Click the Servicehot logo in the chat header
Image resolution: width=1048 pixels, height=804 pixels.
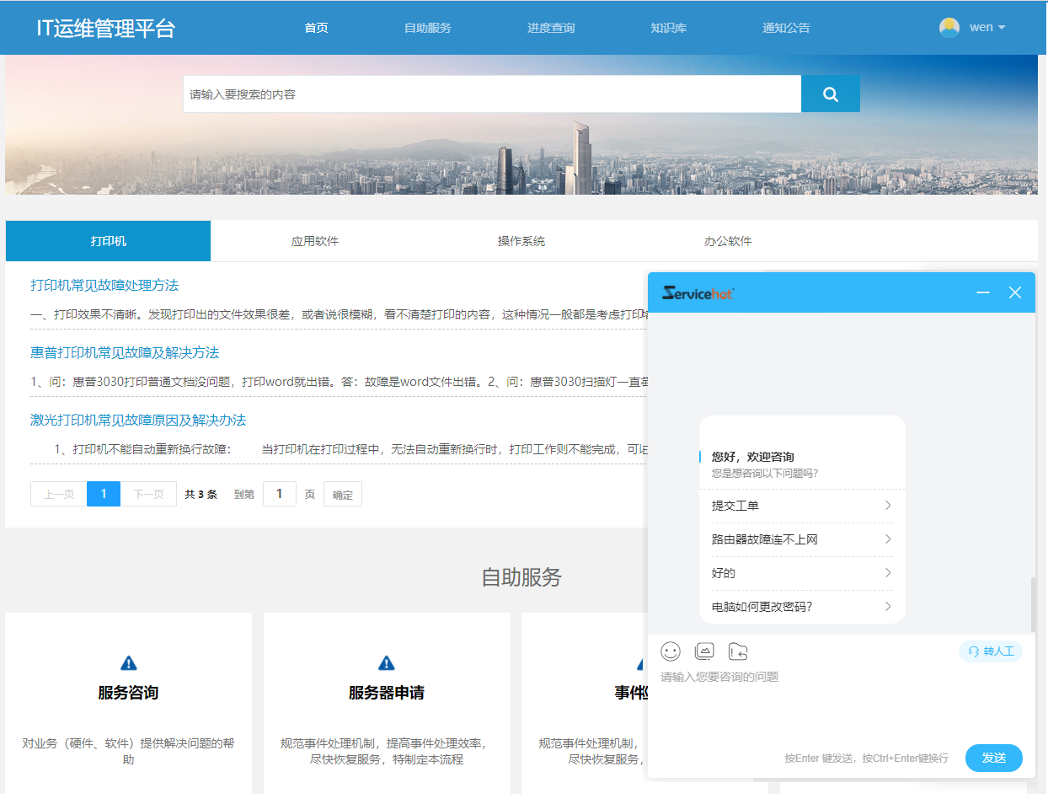697,292
